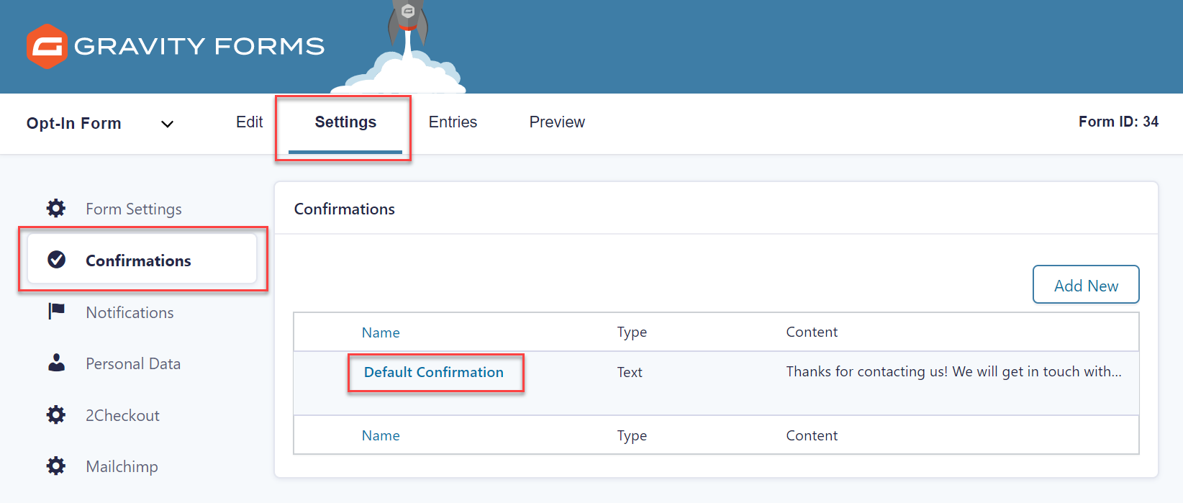Click the Type footer column label
Image resolution: width=1183 pixels, height=503 pixels.
pyautogui.click(x=632, y=435)
